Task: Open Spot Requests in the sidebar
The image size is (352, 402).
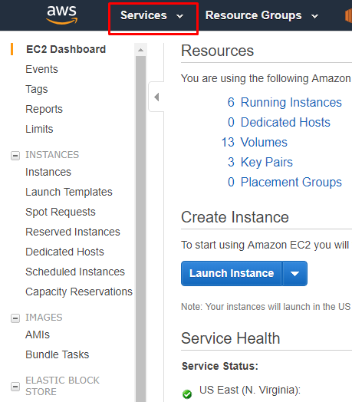Action: click(61, 212)
